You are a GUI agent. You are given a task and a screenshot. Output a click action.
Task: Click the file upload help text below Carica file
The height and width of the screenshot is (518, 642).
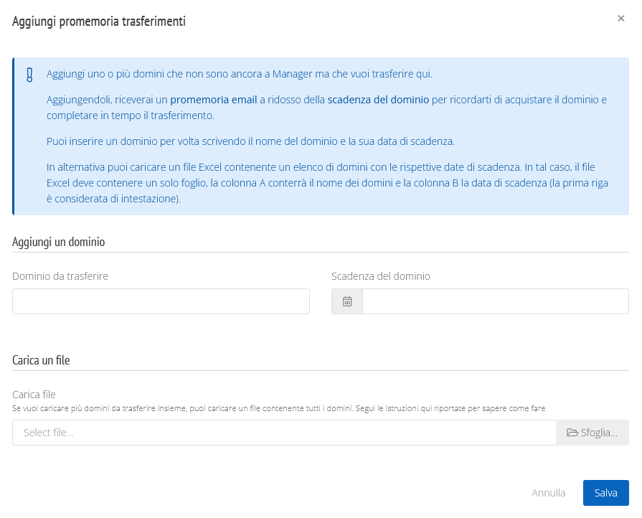pyautogui.click(x=278, y=408)
